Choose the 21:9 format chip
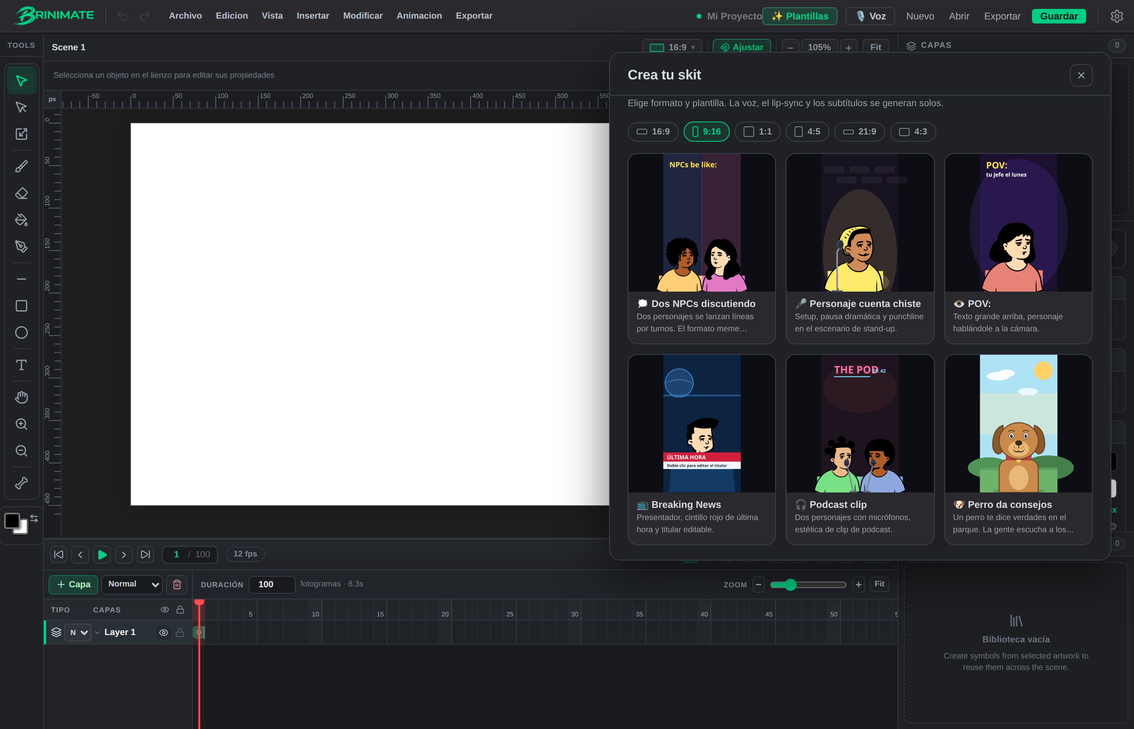Image resolution: width=1134 pixels, height=729 pixels. click(859, 132)
